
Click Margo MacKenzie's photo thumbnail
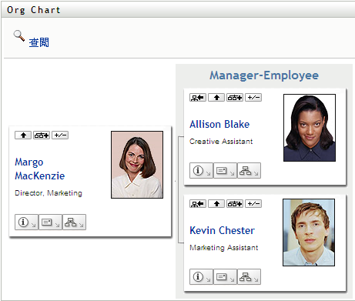tap(137, 165)
